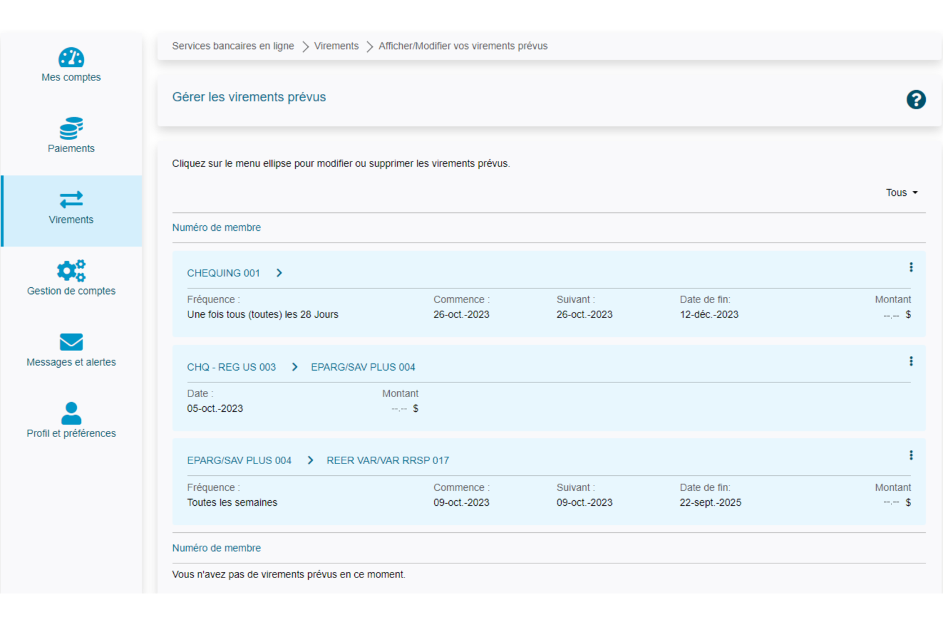Select the first Numéro de membre label
This screenshot has height=642, width=943.
(216, 227)
